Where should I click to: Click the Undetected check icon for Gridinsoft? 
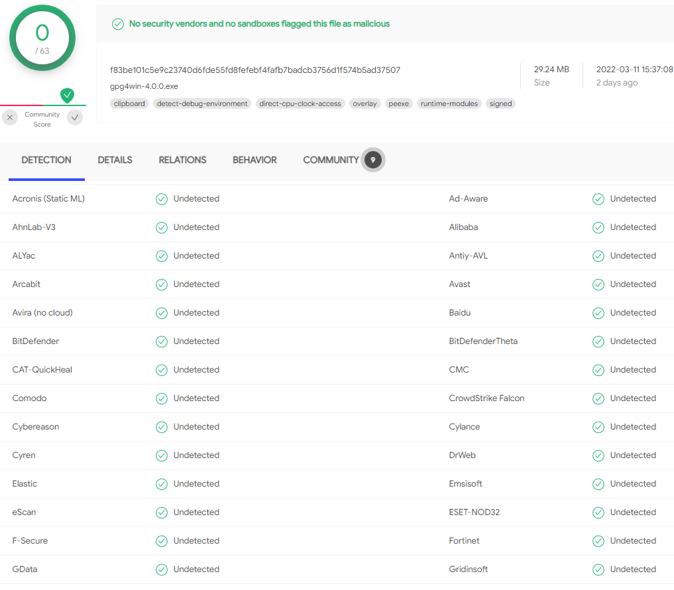[x=598, y=570]
